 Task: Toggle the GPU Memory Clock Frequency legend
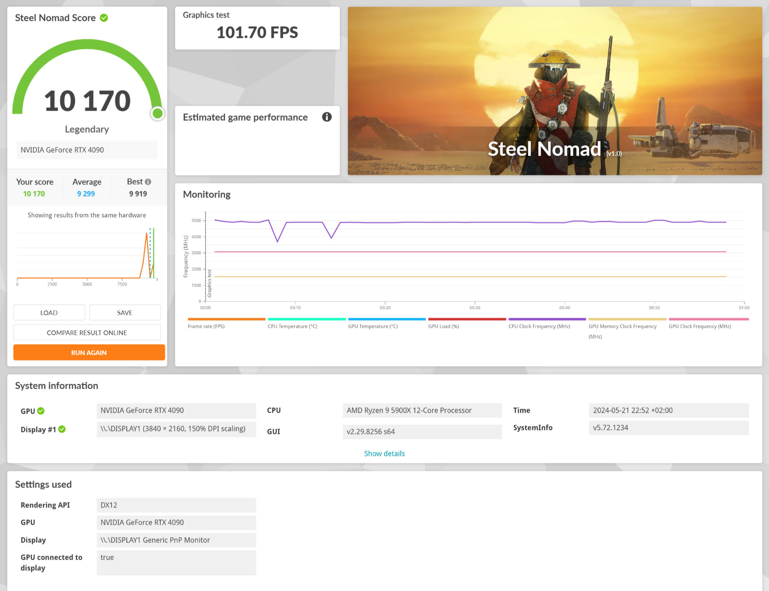[627, 328]
